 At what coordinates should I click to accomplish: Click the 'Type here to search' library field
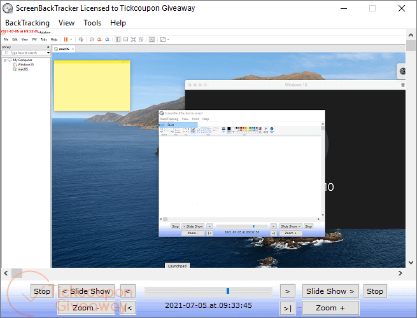[26, 53]
